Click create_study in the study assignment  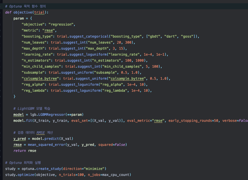pos(49,169)
